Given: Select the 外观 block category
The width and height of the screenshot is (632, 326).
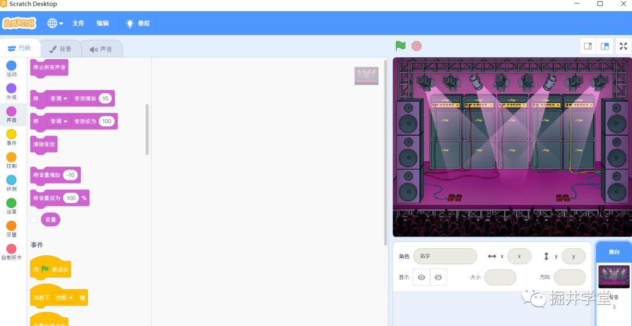Looking at the screenshot, I should (12, 91).
